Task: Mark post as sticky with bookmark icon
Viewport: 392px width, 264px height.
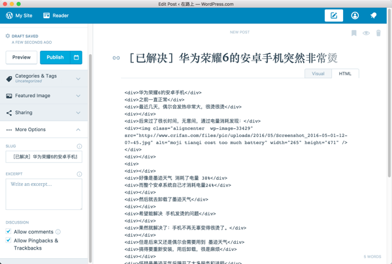Action: 353,33
